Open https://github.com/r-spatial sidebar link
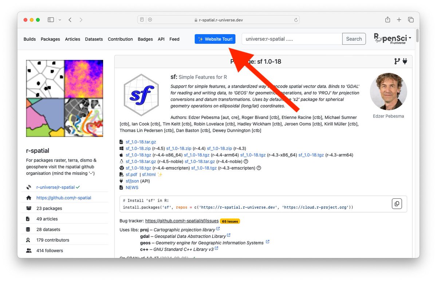 64,198
